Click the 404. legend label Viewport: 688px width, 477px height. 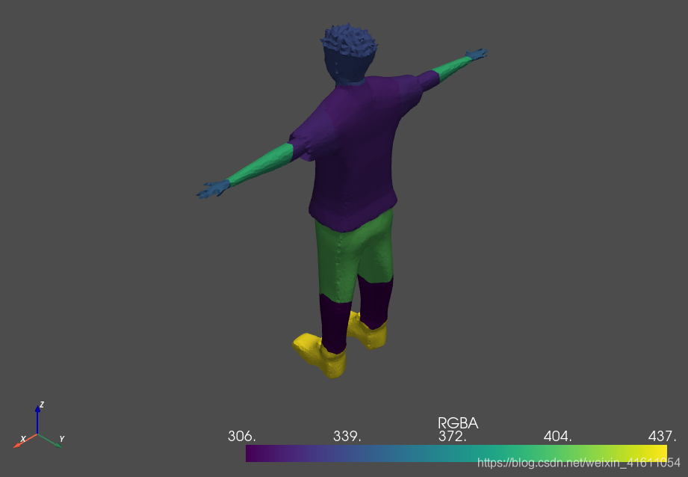click(x=558, y=436)
